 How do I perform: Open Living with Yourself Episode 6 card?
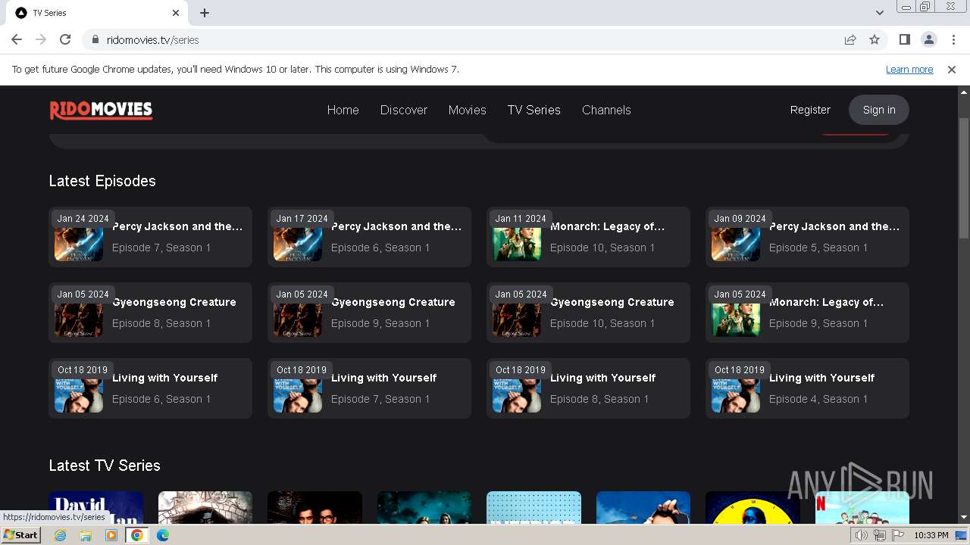(150, 388)
